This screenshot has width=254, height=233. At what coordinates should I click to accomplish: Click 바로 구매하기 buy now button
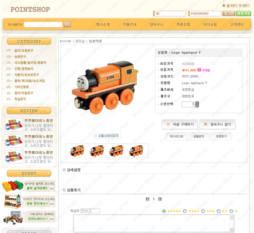pos(180,125)
